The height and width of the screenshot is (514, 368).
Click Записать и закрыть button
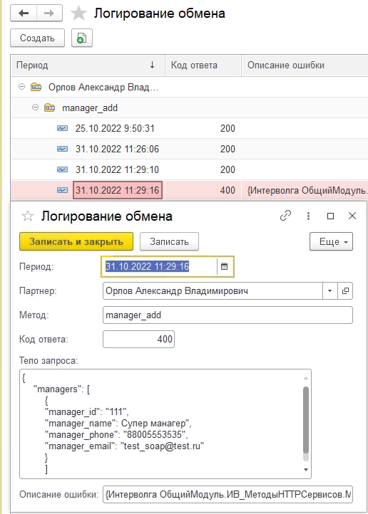(x=76, y=241)
